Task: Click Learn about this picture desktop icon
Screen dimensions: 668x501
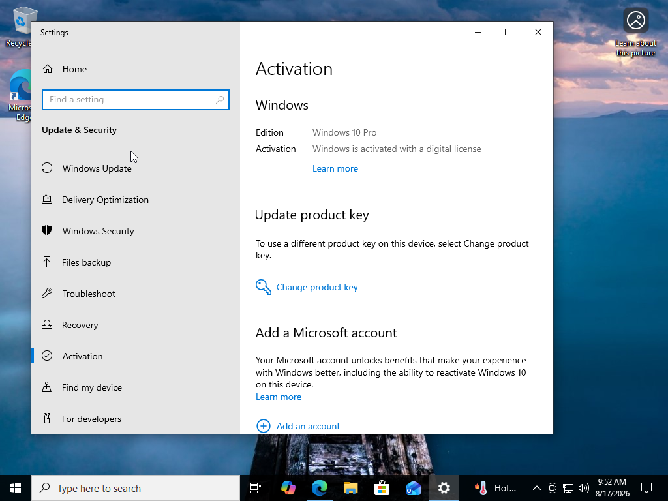Action: click(x=635, y=33)
